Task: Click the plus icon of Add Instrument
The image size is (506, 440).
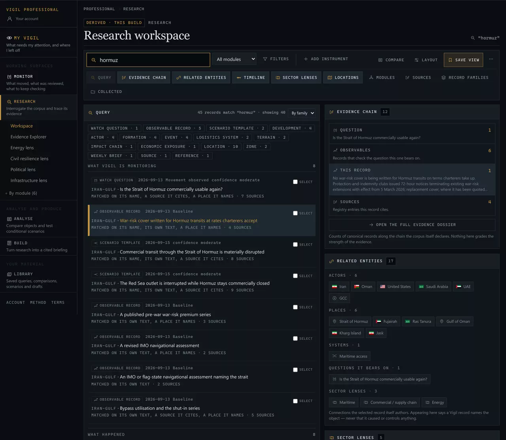Action: click(x=306, y=59)
